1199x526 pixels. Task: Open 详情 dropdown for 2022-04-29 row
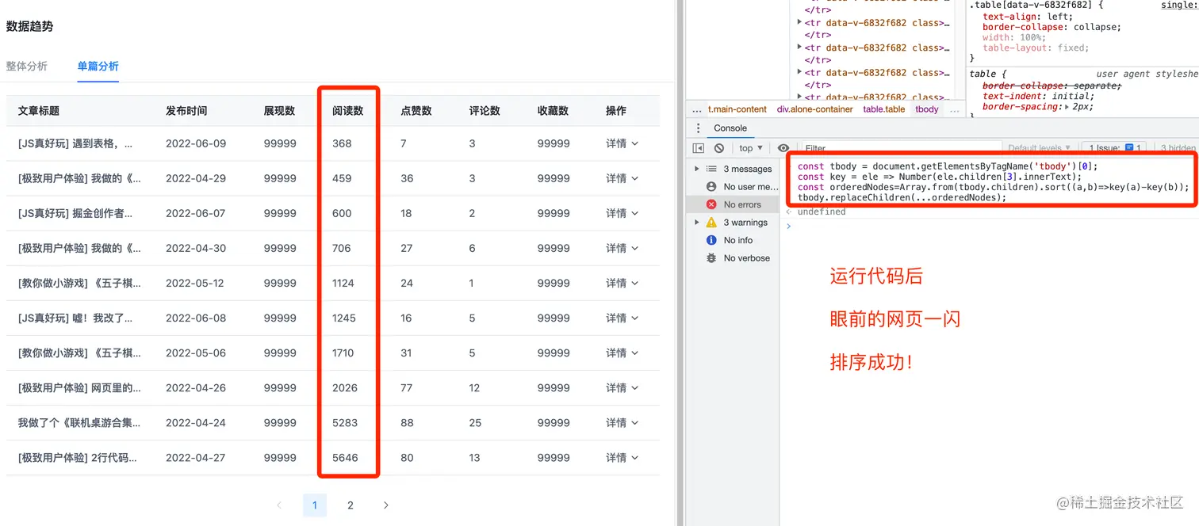click(x=622, y=178)
